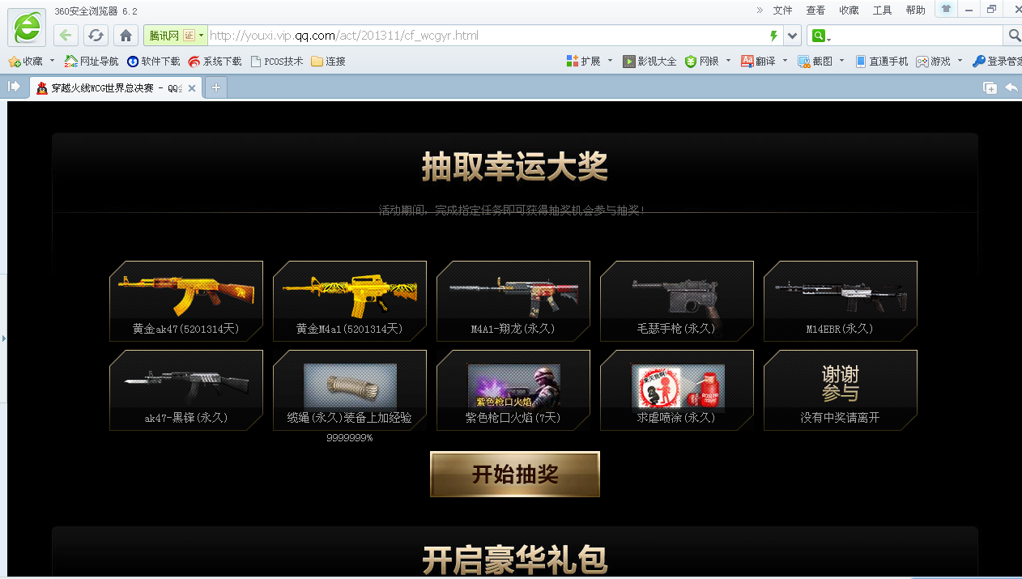1022x579 pixels.
Task: Select the M14EBR prize card
Action: click(x=841, y=300)
